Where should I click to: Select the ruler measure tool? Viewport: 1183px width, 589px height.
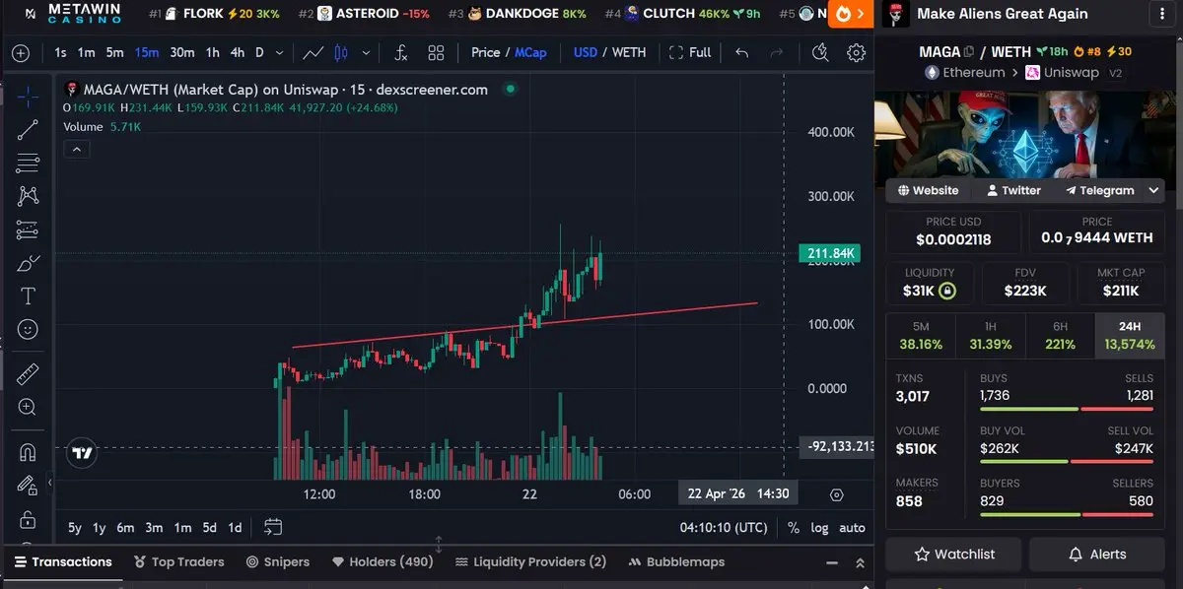point(28,373)
